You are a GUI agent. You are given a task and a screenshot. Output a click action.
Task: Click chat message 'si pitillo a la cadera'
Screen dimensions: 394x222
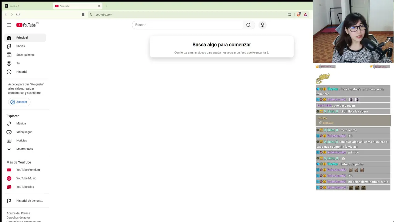[354, 111]
